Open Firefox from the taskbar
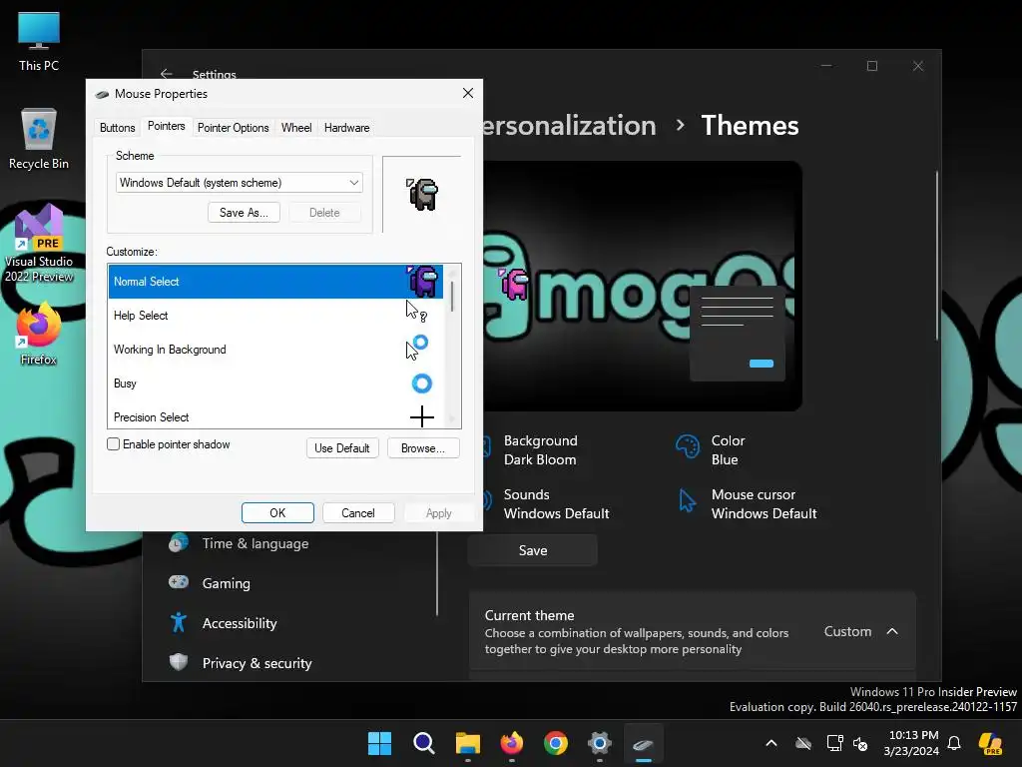 [x=512, y=743]
